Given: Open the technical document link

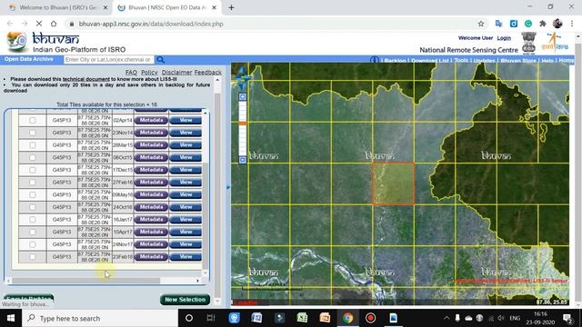Looking at the screenshot, I should pyautogui.click(x=86, y=79).
